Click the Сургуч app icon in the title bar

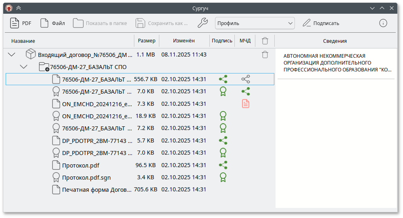tap(9, 8)
